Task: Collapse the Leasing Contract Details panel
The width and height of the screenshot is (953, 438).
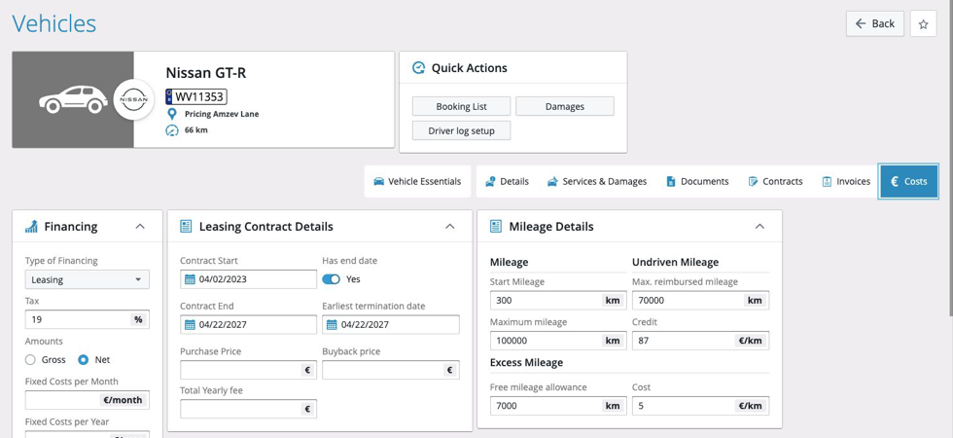Action: point(449,226)
